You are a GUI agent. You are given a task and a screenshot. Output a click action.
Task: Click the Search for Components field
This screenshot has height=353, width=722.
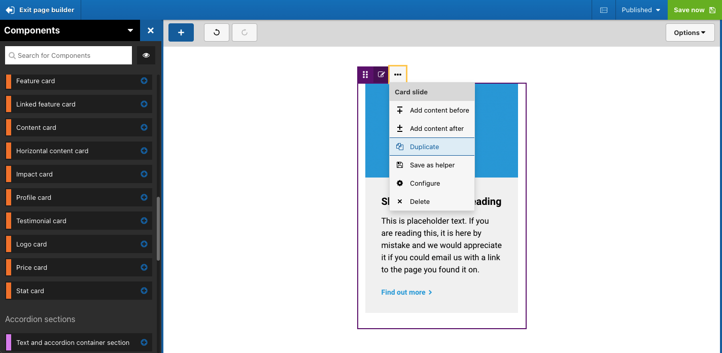coord(68,55)
